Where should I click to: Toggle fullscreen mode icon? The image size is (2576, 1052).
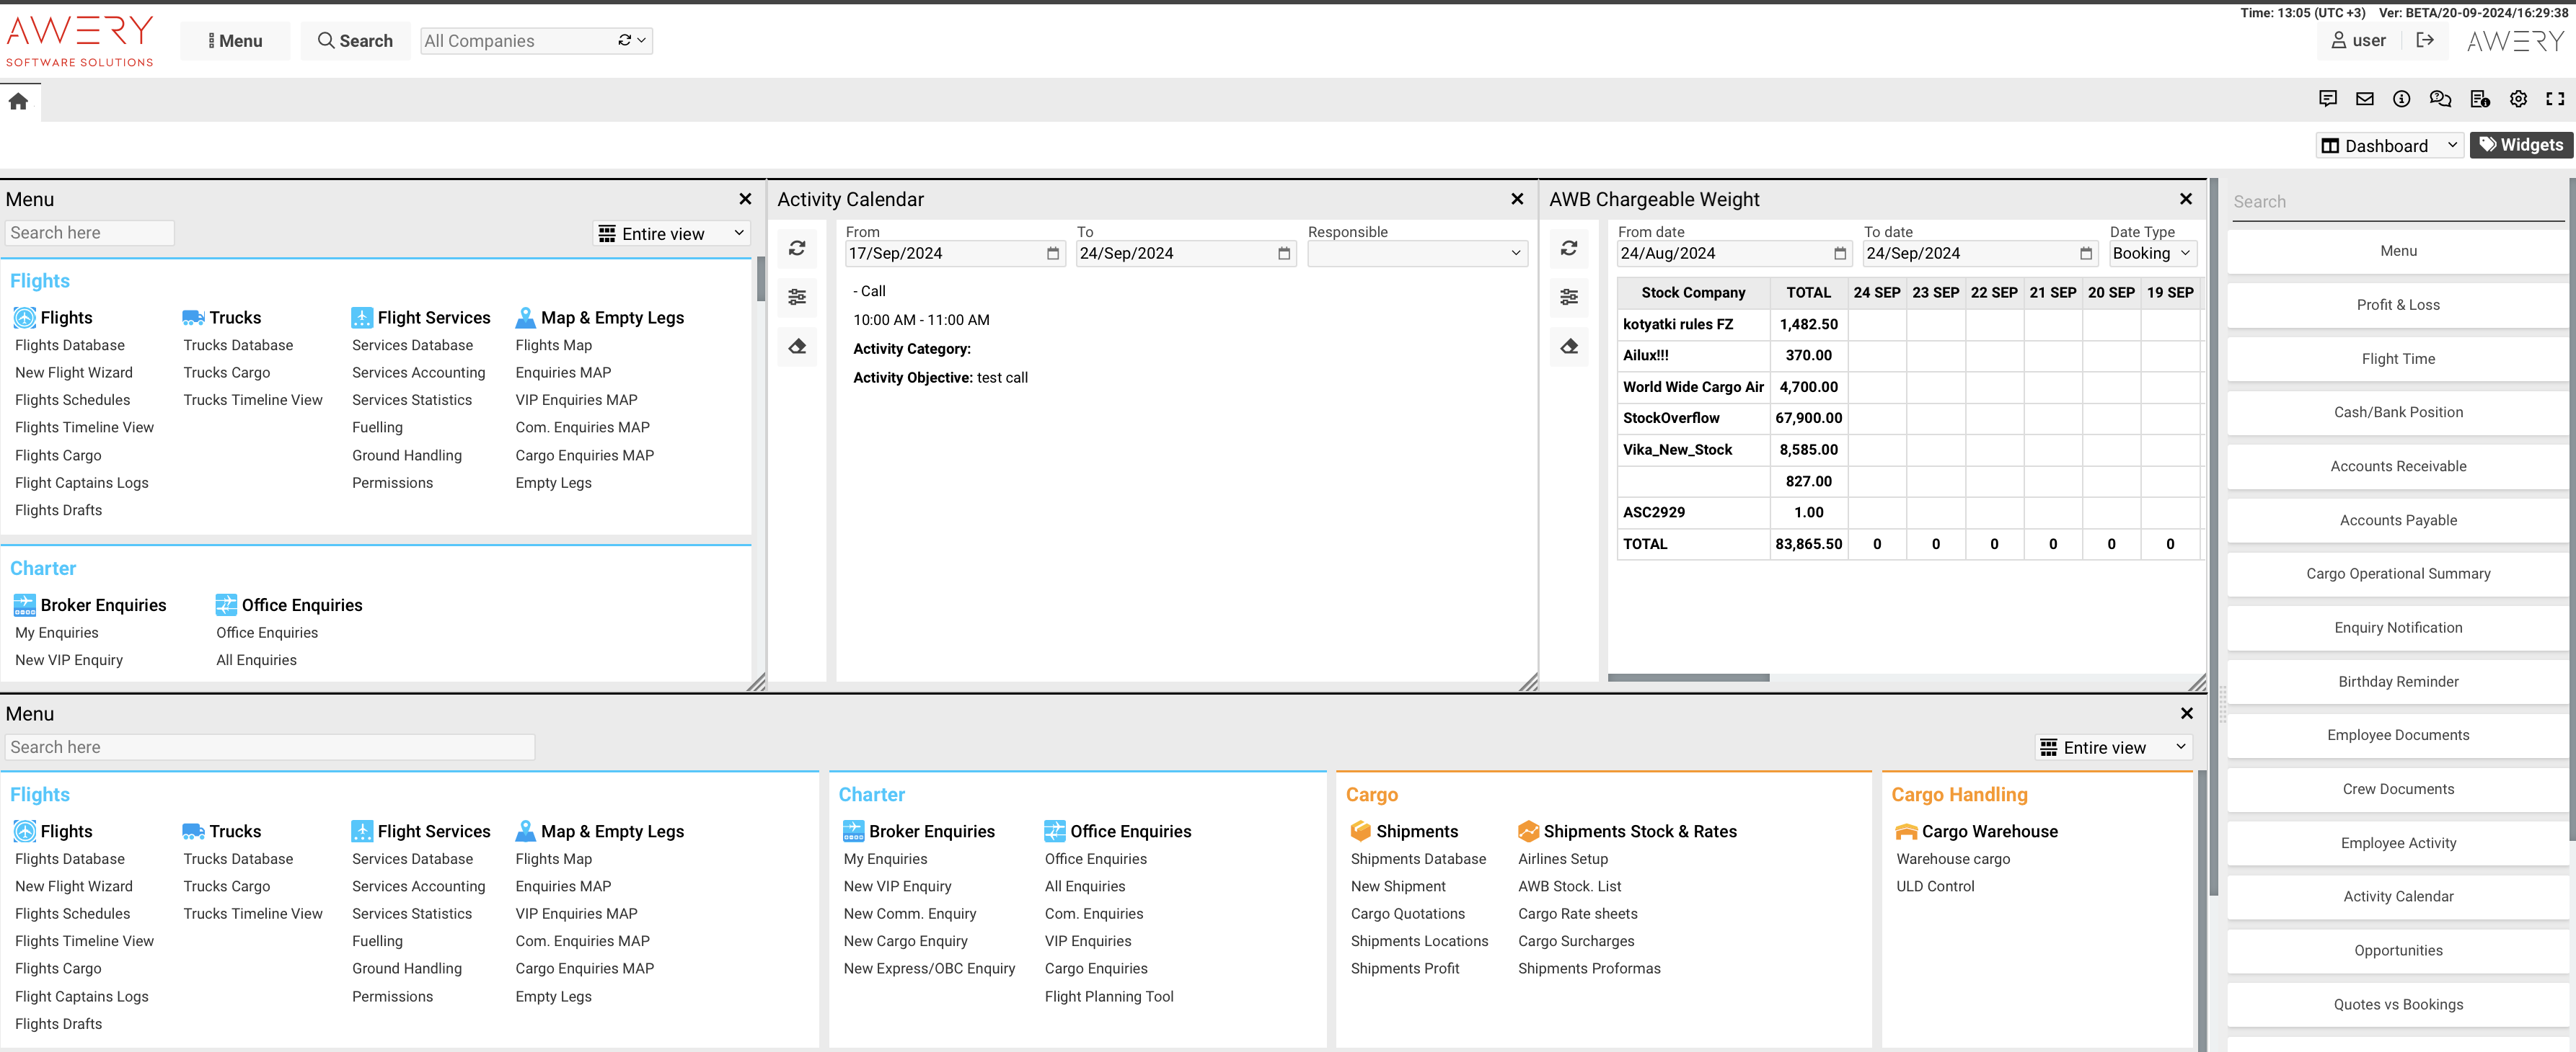(x=2555, y=99)
